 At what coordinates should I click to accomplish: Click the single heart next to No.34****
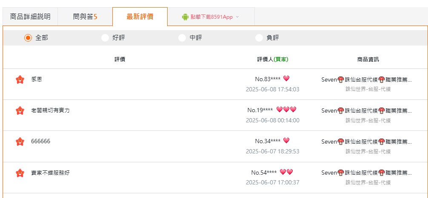click(286, 141)
